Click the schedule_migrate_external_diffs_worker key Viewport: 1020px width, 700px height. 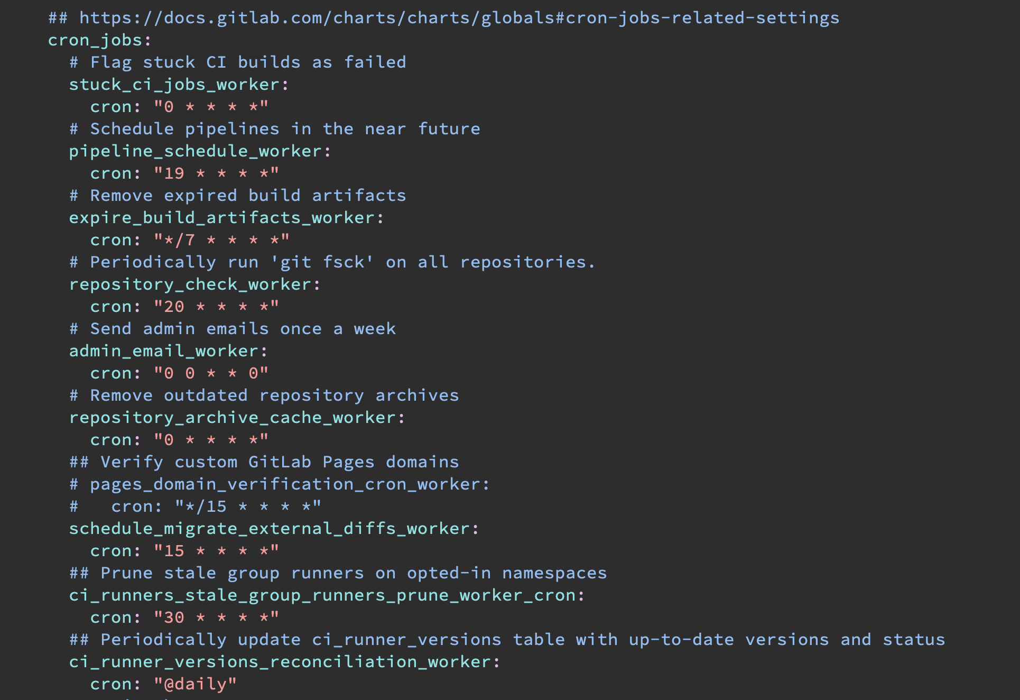[269, 529]
